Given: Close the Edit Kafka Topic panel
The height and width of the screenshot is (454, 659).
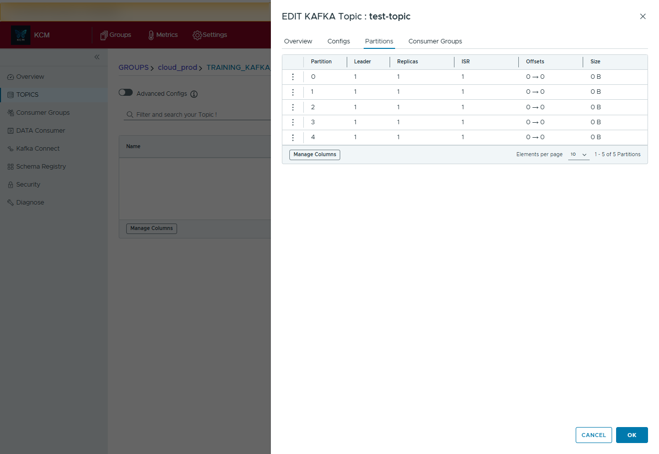Looking at the screenshot, I should click(643, 16).
